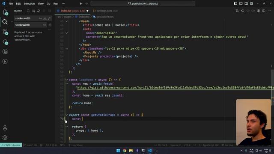Screen dimensions: 274x154
Task: Open the Edit menu
Action: (18, 3)
